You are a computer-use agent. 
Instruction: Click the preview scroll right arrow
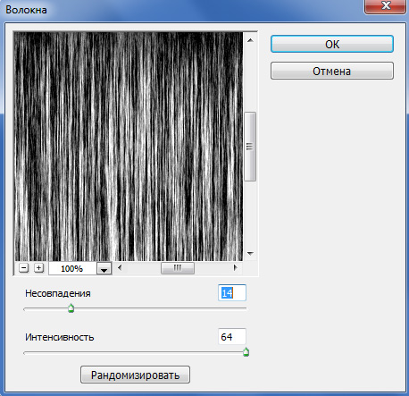click(x=235, y=268)
